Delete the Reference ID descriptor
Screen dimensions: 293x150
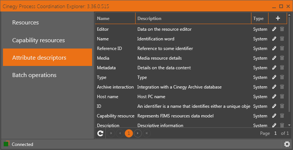pos(282,49)
